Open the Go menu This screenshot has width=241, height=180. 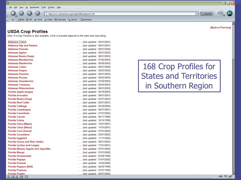tap(27, 7)
